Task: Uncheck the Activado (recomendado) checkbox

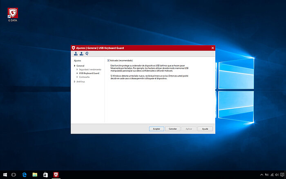Action: [109, 60]
